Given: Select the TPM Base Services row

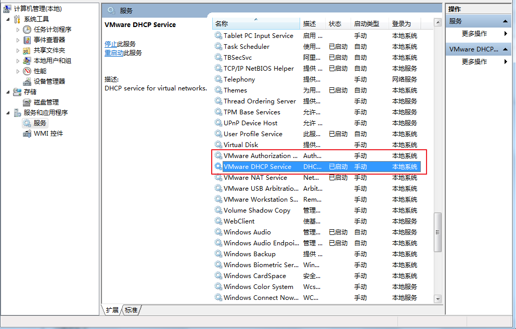Looking at the screenshot, I should pos(317,112).
